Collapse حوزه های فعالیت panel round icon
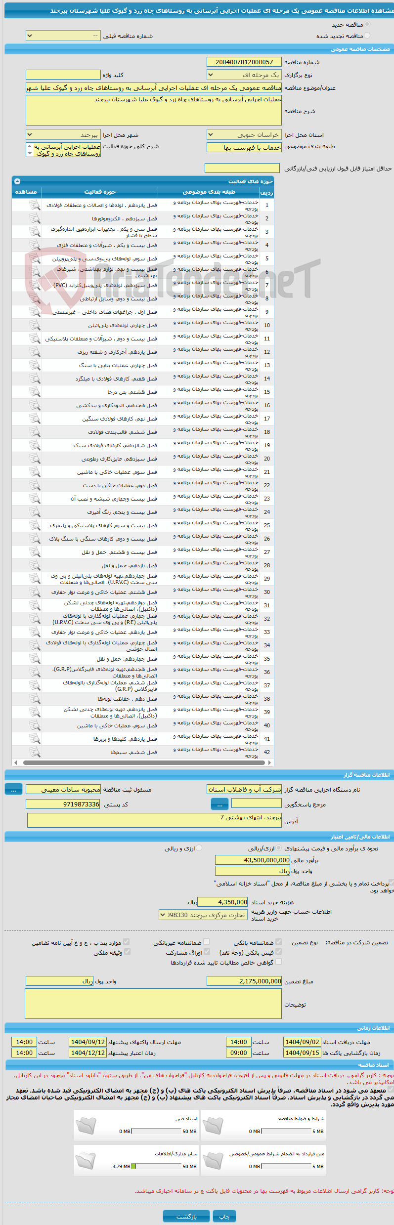 (x=17, y=181)
